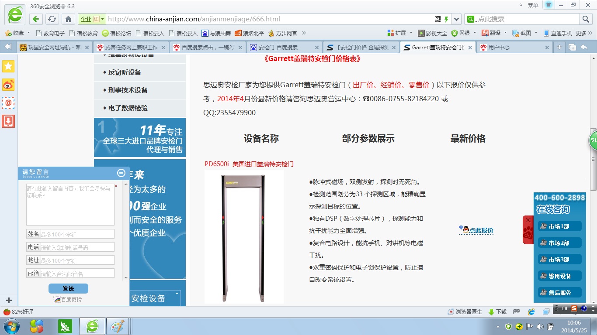Go back with the green back arrow

[36, 19]
